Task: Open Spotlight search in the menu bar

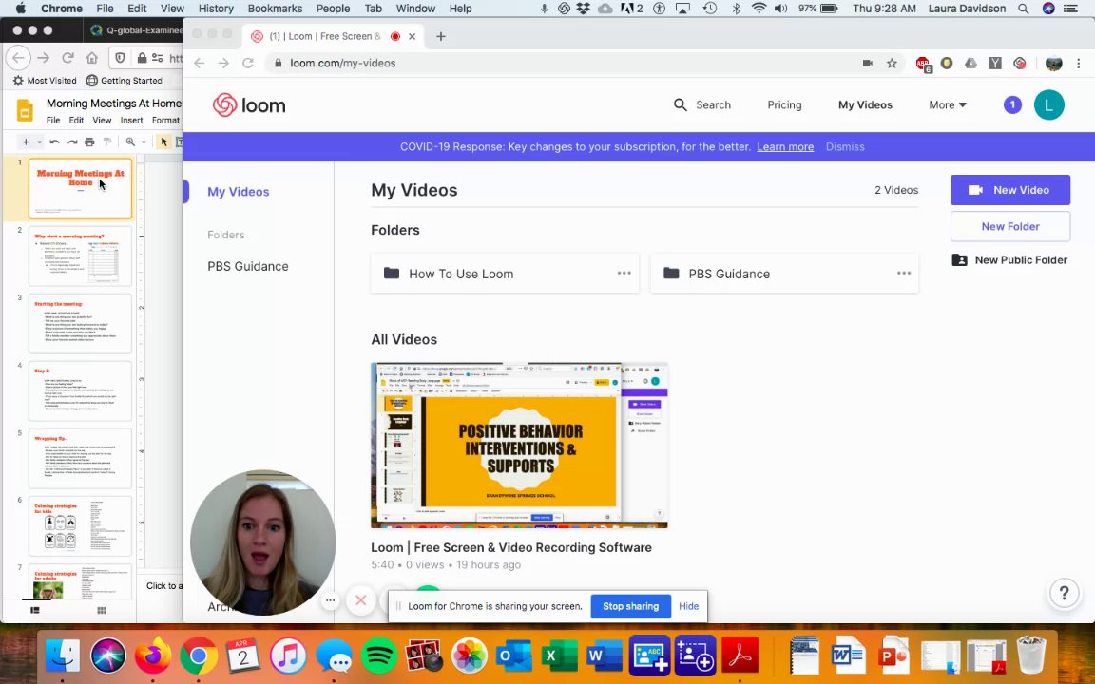Action: click(1023, 9)
